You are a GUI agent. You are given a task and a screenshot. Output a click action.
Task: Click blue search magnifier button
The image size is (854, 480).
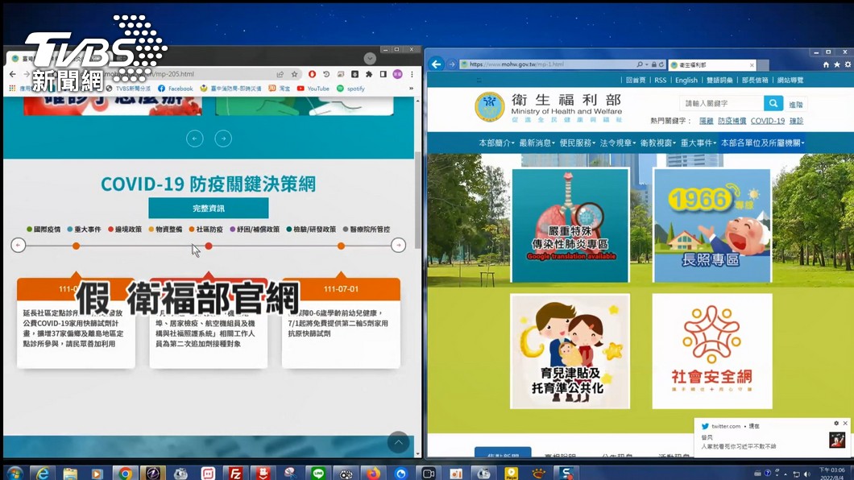pos(773,103)
